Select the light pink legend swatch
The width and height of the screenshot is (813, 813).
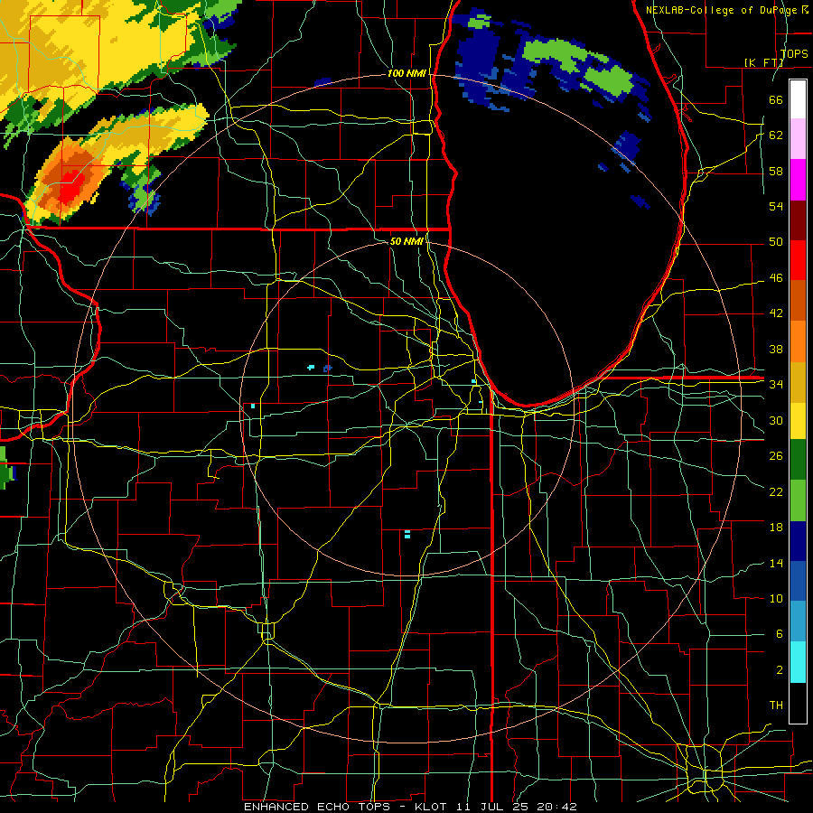(x=798, y=139)
